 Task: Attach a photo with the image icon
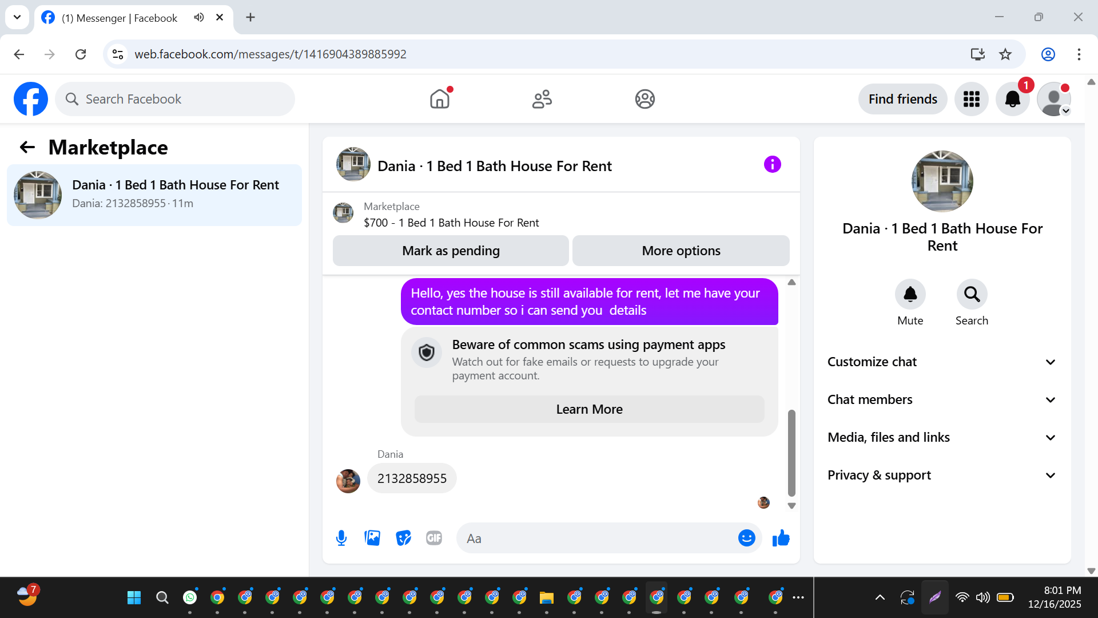[x=372, y=538]
